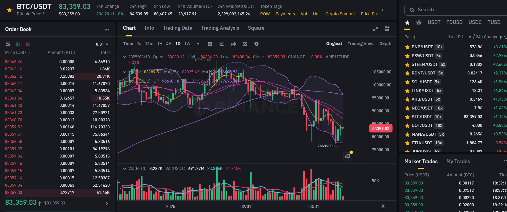507x212 pixels.
Task: Expand chart to fullscreen
Action: pos(375,29)
